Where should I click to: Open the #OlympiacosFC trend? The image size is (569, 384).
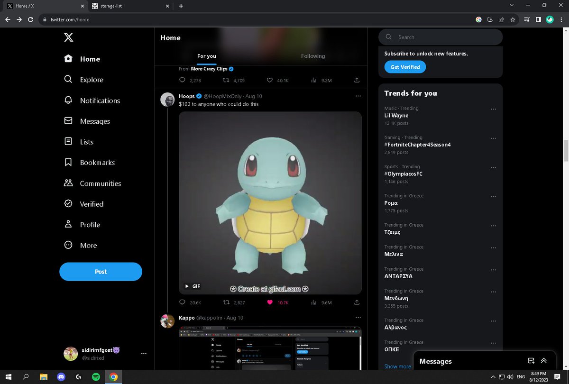tap(403, 174)
